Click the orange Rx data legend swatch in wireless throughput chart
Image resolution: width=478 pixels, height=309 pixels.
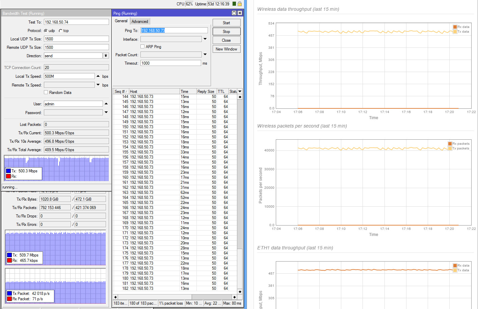(455, 27)
